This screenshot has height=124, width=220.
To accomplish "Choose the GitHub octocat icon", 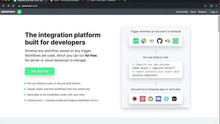I will 159,41.
